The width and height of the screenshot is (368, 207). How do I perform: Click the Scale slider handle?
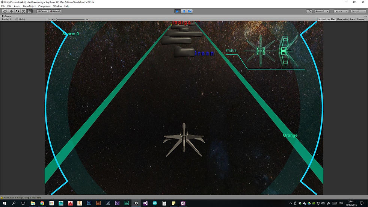pos(57,20)
